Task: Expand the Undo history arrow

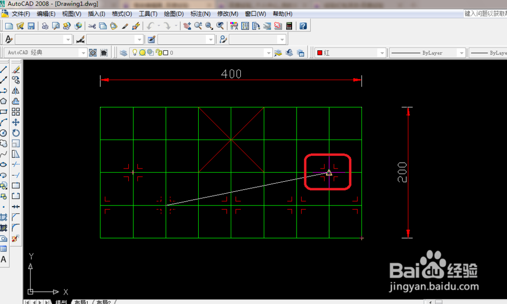Action: coord(159,26)
